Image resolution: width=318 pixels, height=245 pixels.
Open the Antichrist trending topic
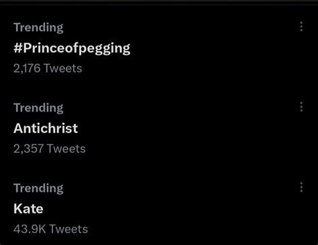tap(46, 128)
